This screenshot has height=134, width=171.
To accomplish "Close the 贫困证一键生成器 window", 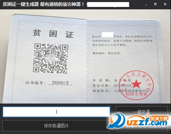I will pos(165,4).
